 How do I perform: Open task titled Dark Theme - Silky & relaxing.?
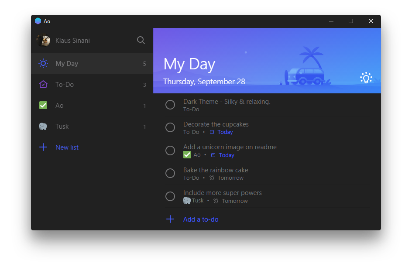227,102
